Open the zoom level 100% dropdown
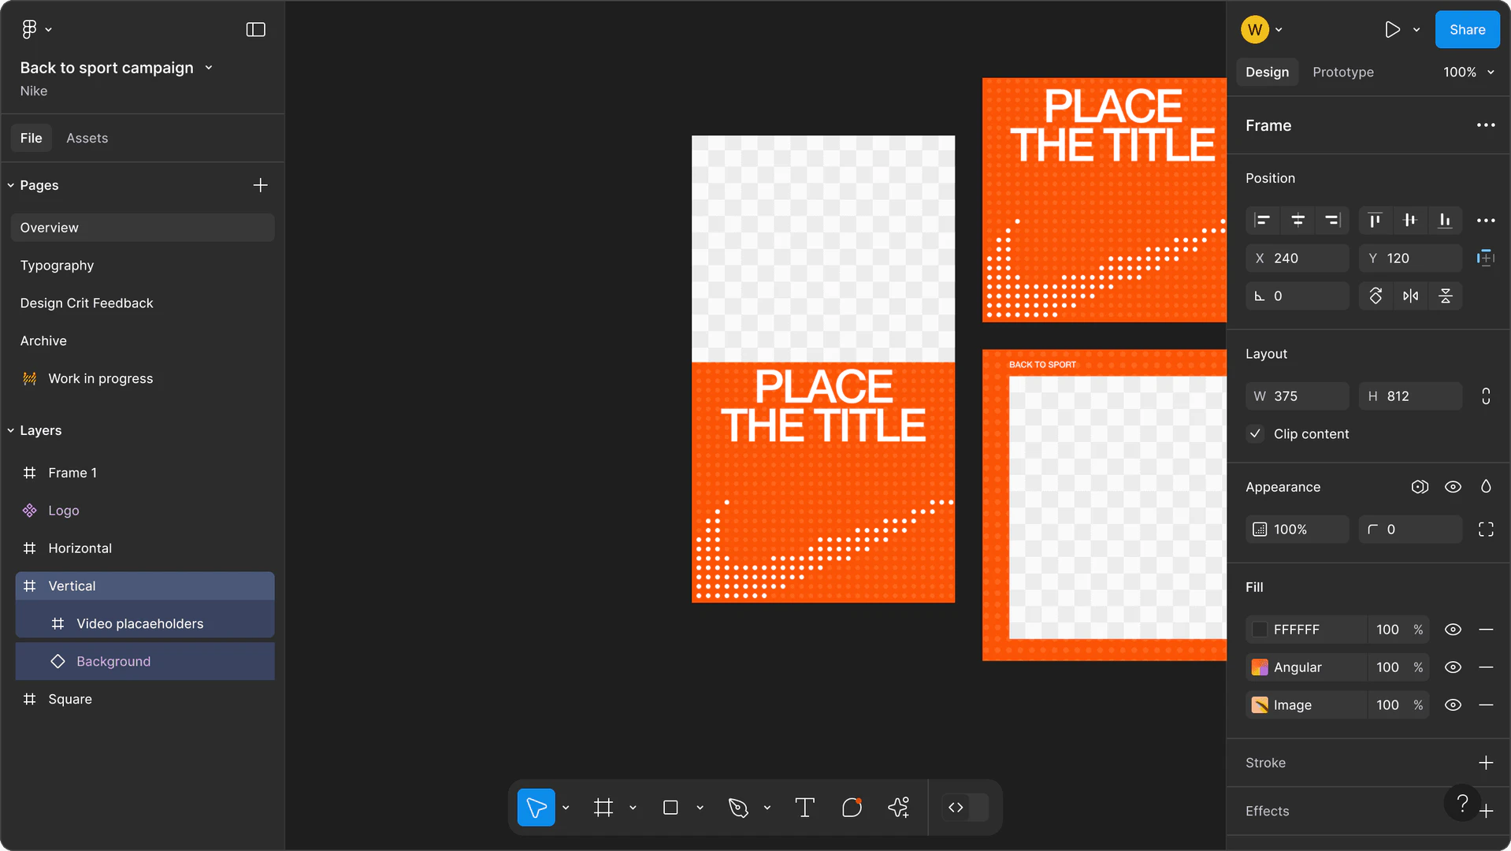This screenshot has height=851, width=1511. [x=1468, y=72]
